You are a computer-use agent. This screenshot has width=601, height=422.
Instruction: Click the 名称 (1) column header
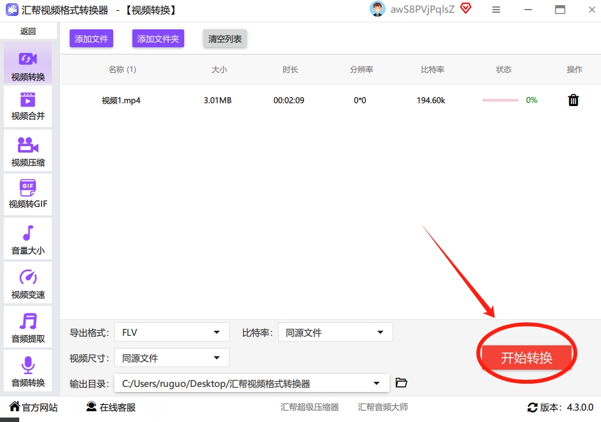(x=122, y=69)
